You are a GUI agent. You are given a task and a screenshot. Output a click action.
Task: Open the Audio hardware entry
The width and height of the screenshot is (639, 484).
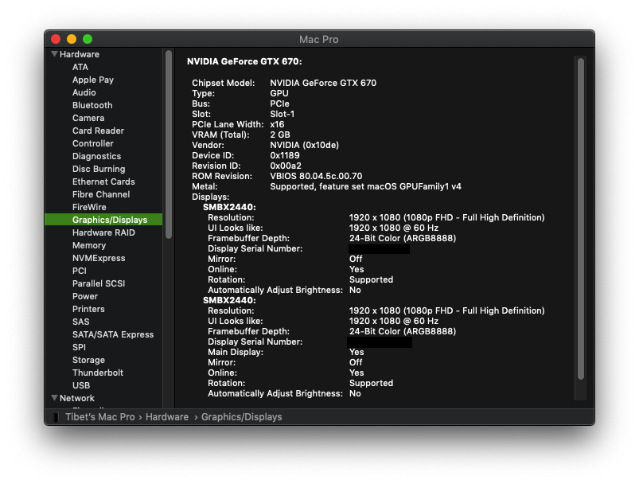84,92
